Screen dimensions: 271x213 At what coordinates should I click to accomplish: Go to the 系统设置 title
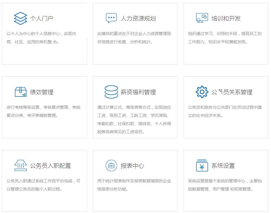pyautogui.click(x=223, y=166)
